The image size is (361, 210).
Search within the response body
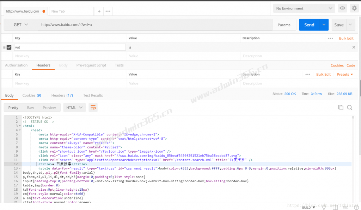[349, 107]
